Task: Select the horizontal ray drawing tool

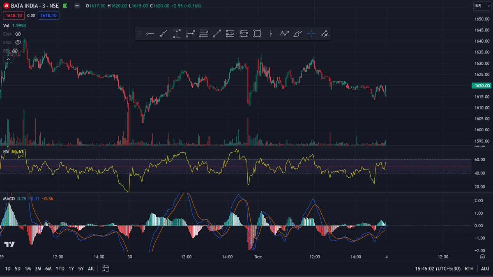Action: pos(150,34)
